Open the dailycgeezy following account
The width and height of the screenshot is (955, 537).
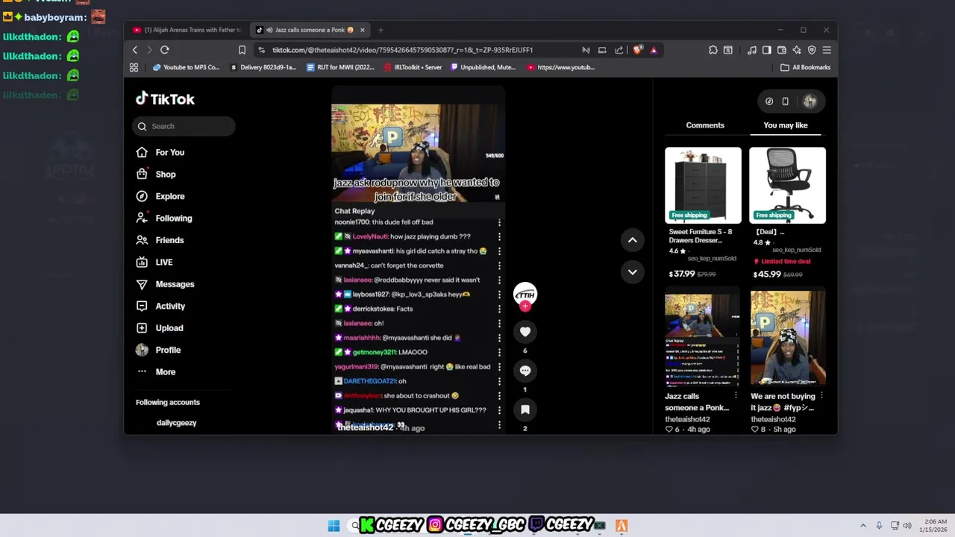[x=176, y=423]
